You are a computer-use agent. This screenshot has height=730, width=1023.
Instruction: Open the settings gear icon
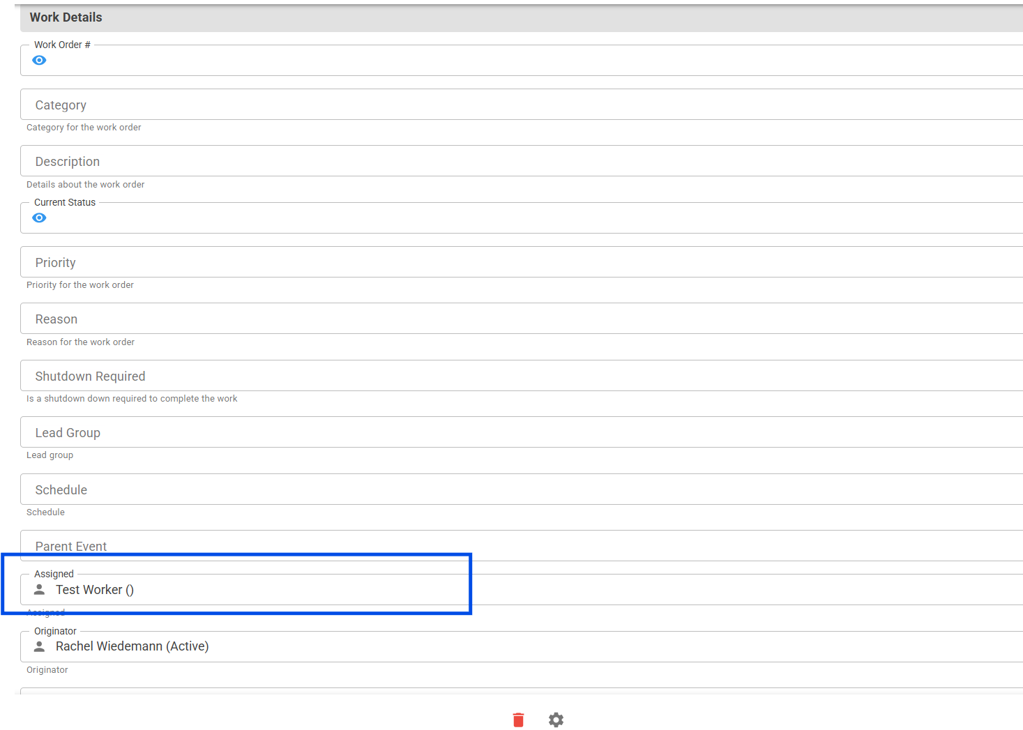[x=556, y=720]
